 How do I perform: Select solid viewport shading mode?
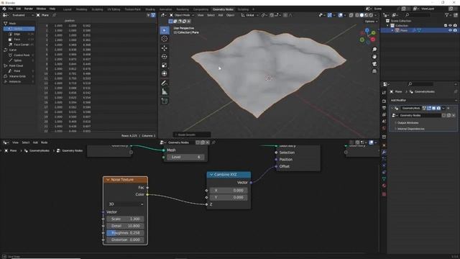[x=362, y=15]
